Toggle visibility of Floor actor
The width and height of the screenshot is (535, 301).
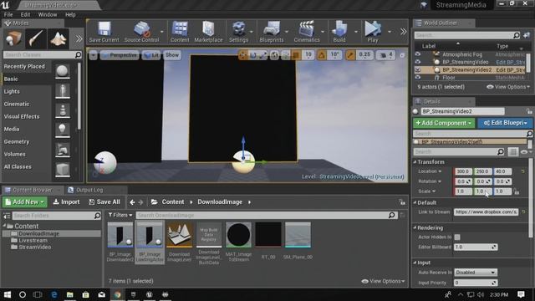click(418, 78)
